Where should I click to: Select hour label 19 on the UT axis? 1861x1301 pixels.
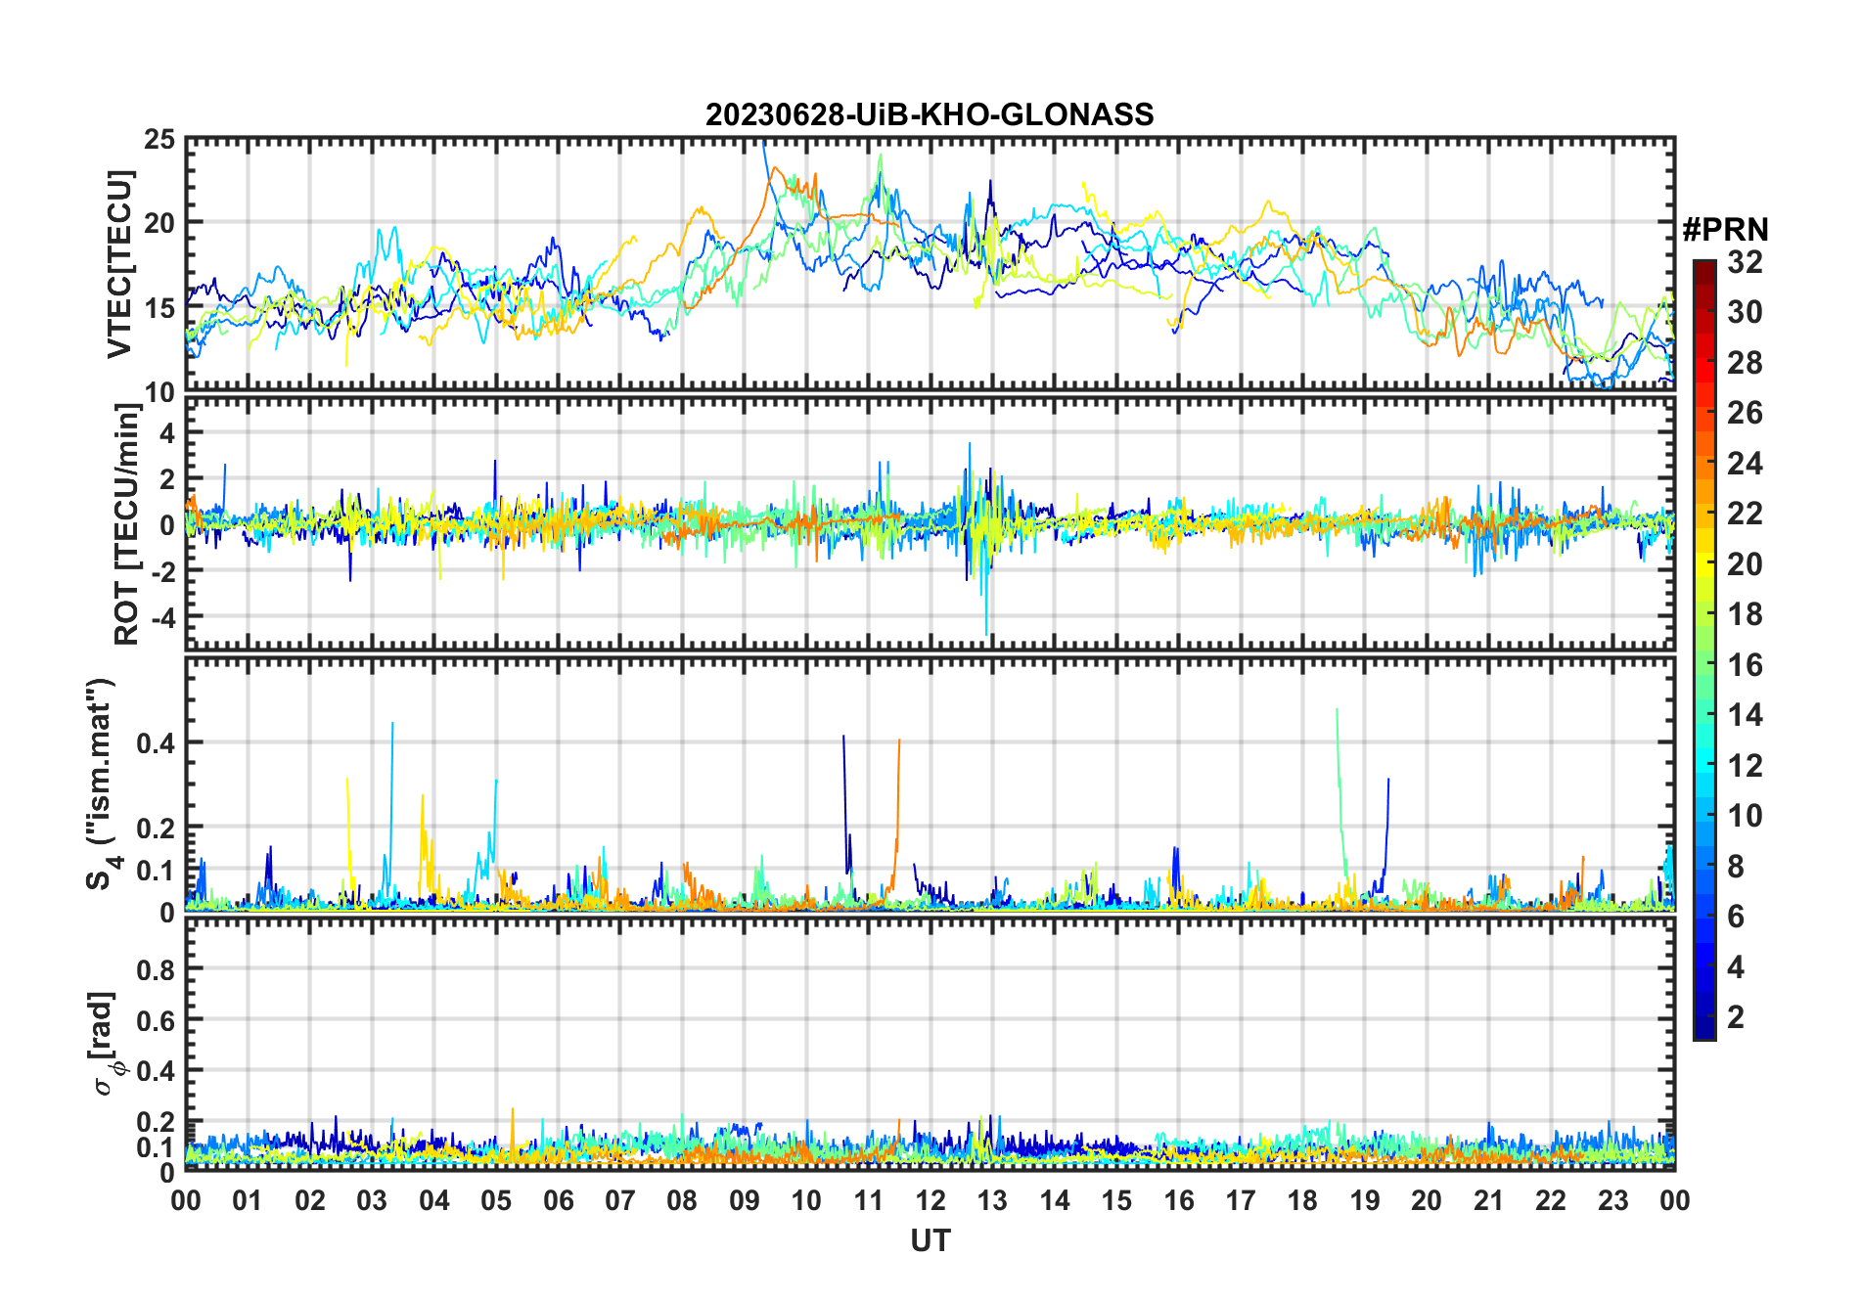click(x=1365, y=1200)
